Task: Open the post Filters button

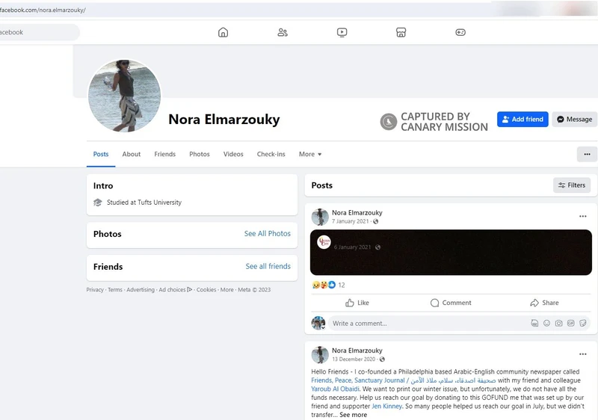Action: point(572,185)
